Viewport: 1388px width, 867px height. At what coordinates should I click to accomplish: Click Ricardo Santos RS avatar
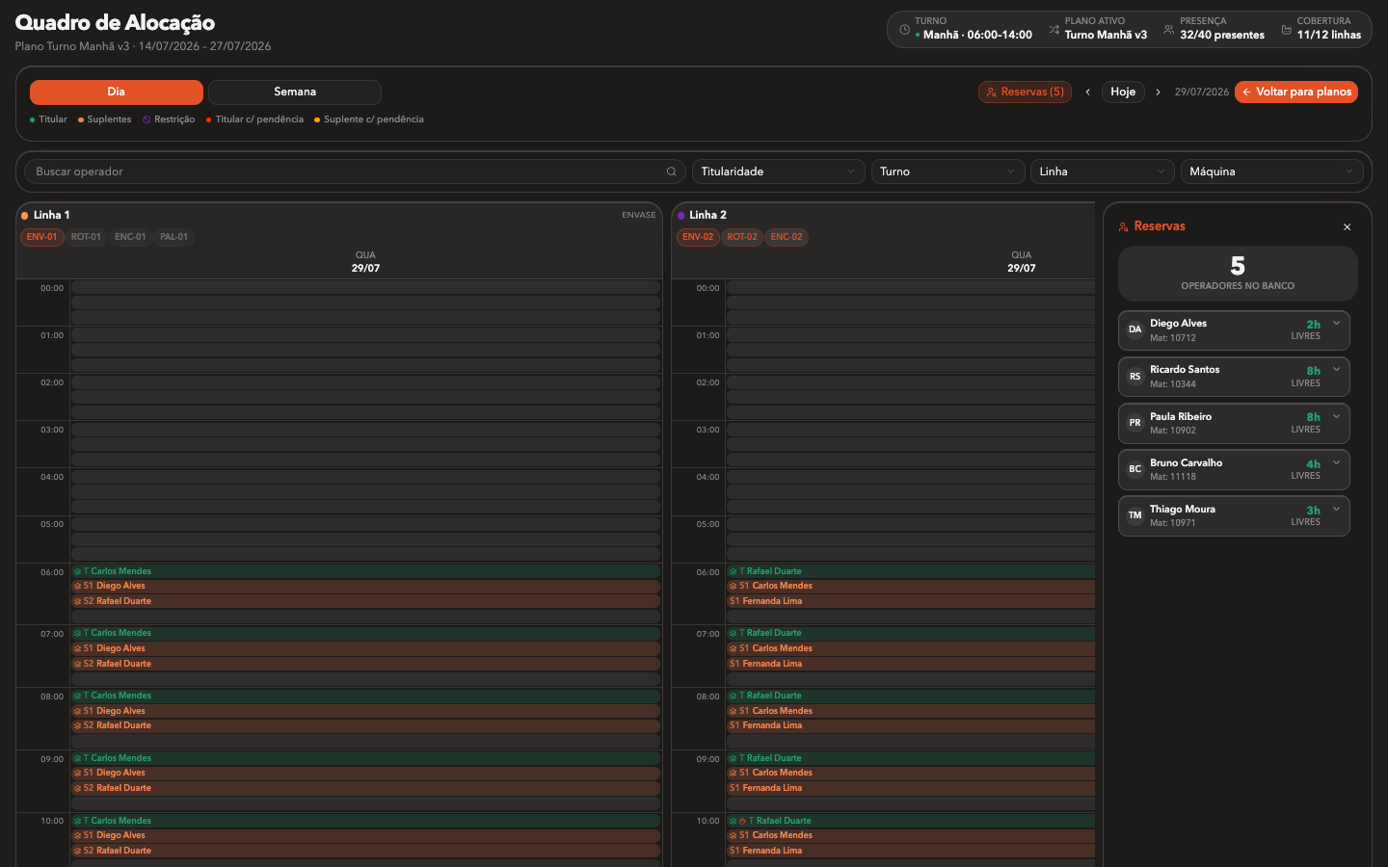[x=1135, y=377]
